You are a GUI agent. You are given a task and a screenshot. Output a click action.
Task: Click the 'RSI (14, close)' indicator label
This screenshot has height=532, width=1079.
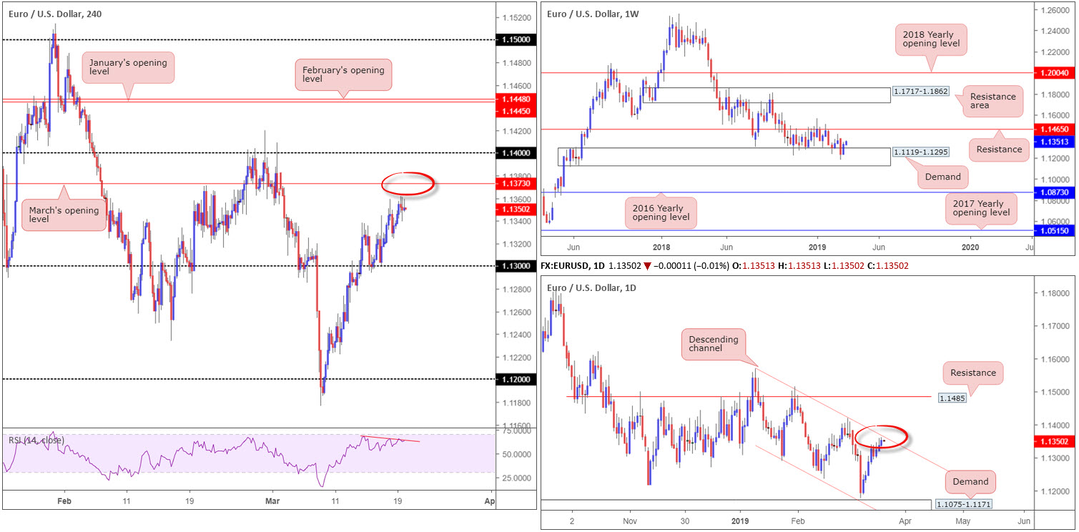[x=35, y=440]
